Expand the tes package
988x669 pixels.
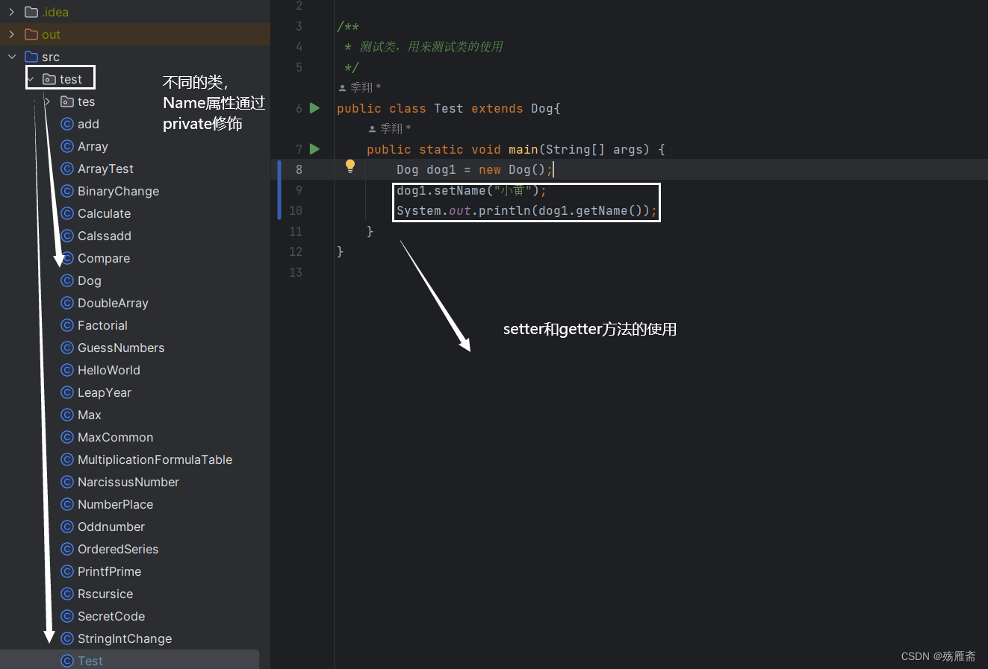[x=46, y=101]
